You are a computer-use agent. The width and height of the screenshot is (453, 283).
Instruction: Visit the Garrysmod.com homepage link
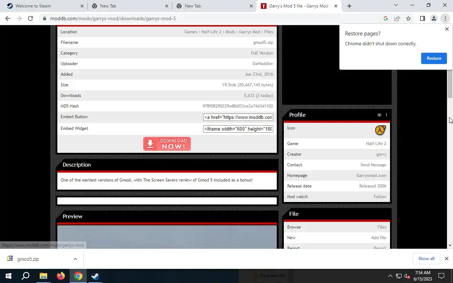tap(371, 175)
